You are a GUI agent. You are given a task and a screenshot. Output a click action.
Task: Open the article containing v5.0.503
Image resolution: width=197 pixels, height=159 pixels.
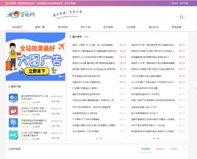tap(144, 107)
